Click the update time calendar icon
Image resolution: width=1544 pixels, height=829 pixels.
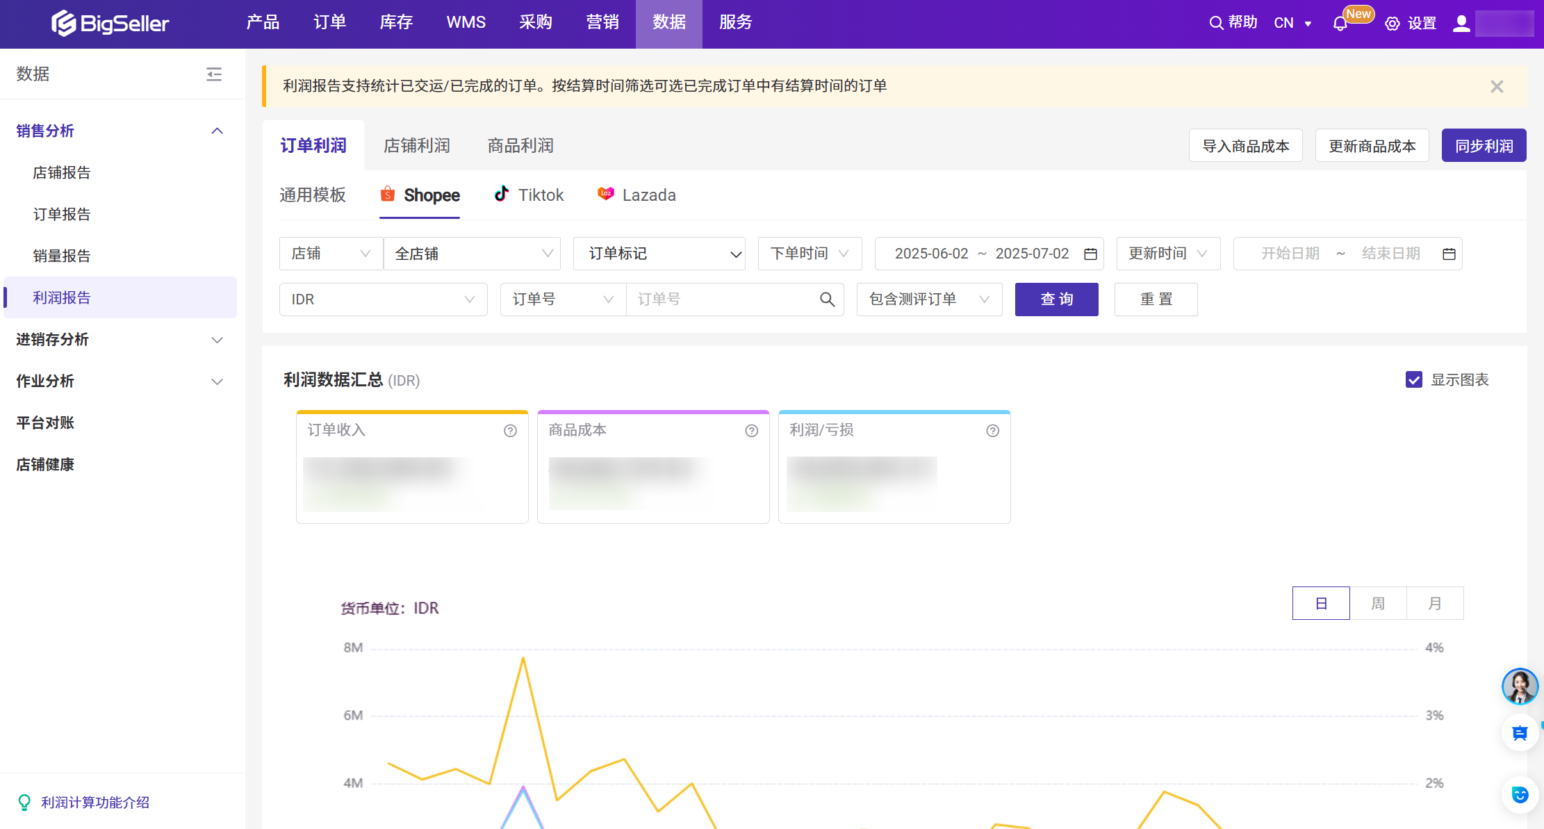pyautogui.click(x=1449, y=254)
